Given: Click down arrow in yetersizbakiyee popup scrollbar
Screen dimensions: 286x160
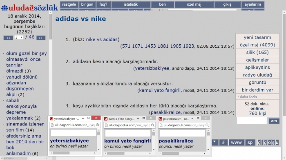Looking at the screenshot, I should pyautogui.click(x=99, y=149).
